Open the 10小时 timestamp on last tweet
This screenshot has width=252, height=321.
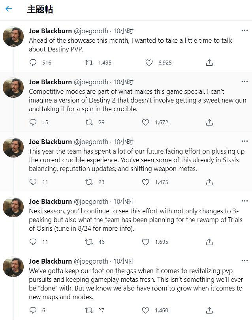click(x=124, y=261)
